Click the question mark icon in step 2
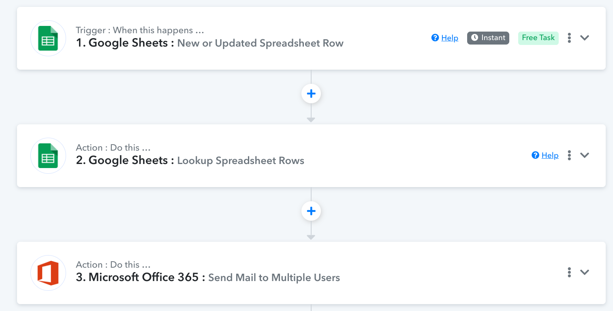Image resolution: width=613 pixels, height=311 pixels. click(x=535, y=155)
